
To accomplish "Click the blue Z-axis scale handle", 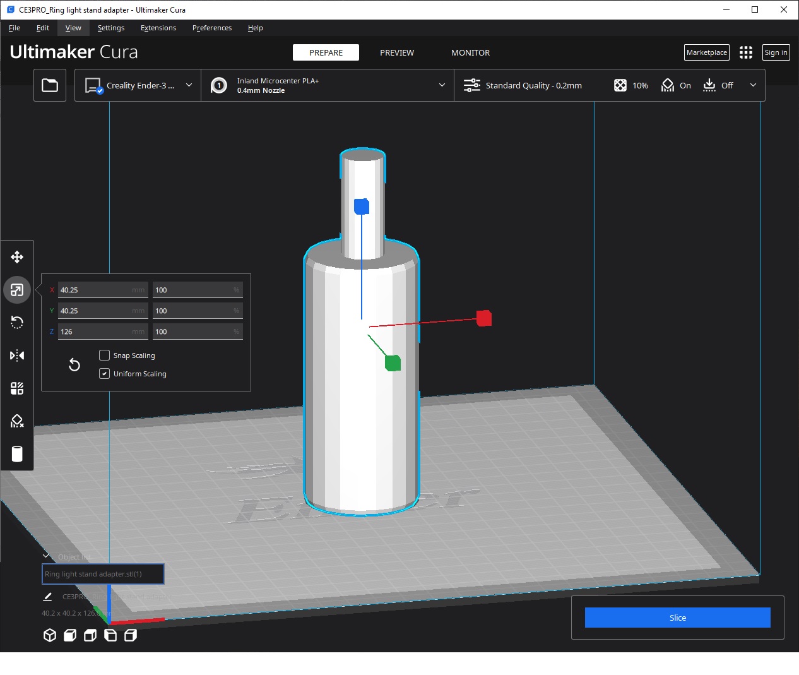I will pos(362,206).
